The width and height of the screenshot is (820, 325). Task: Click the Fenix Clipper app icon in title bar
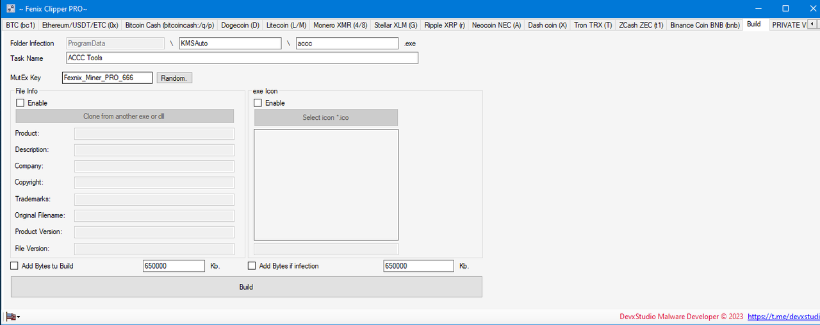(11, 8)
